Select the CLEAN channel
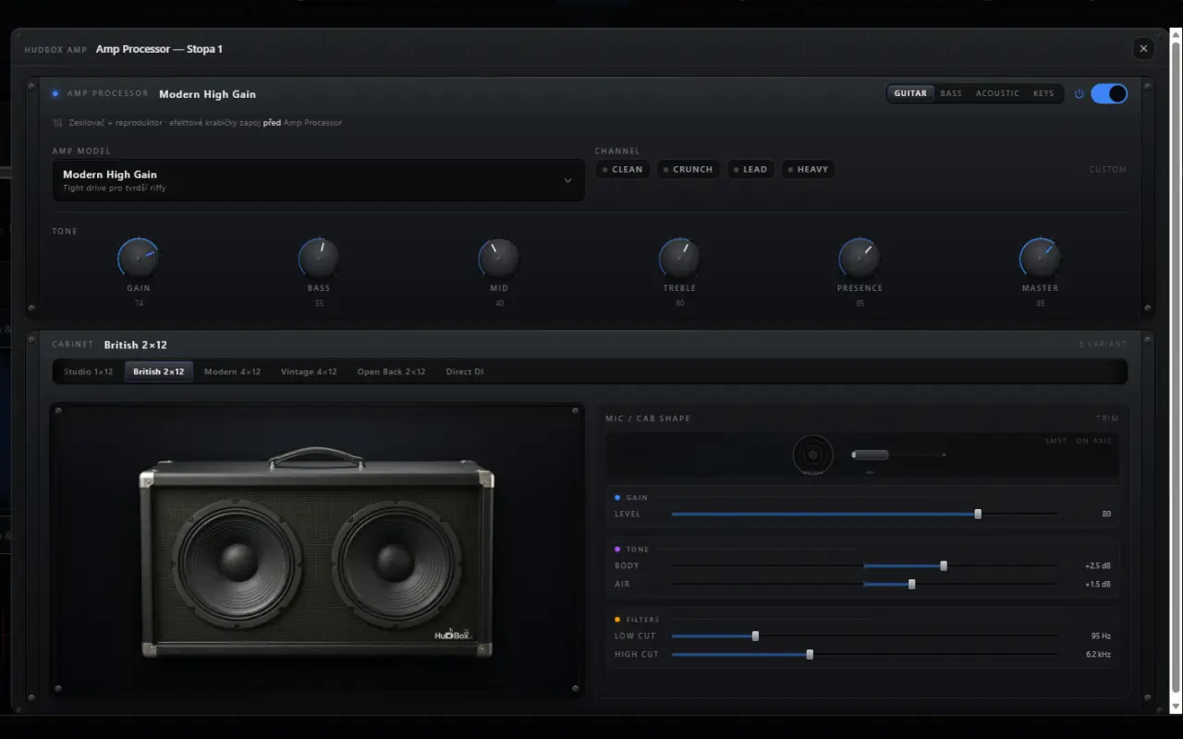 point(622,169)
